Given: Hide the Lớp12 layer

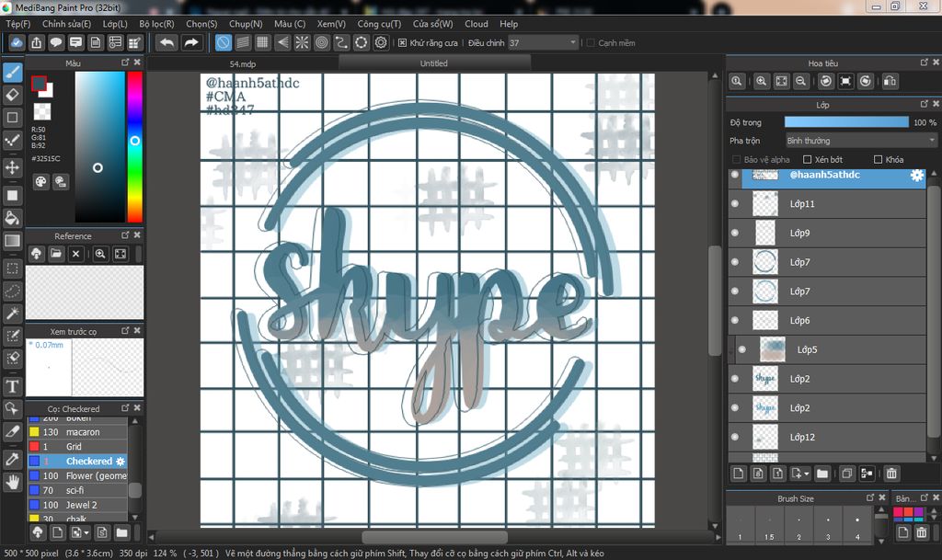Looking at the screenshot, I should [735, 437].
